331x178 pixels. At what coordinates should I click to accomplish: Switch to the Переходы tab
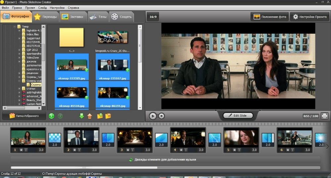click(x=46, y=17)
